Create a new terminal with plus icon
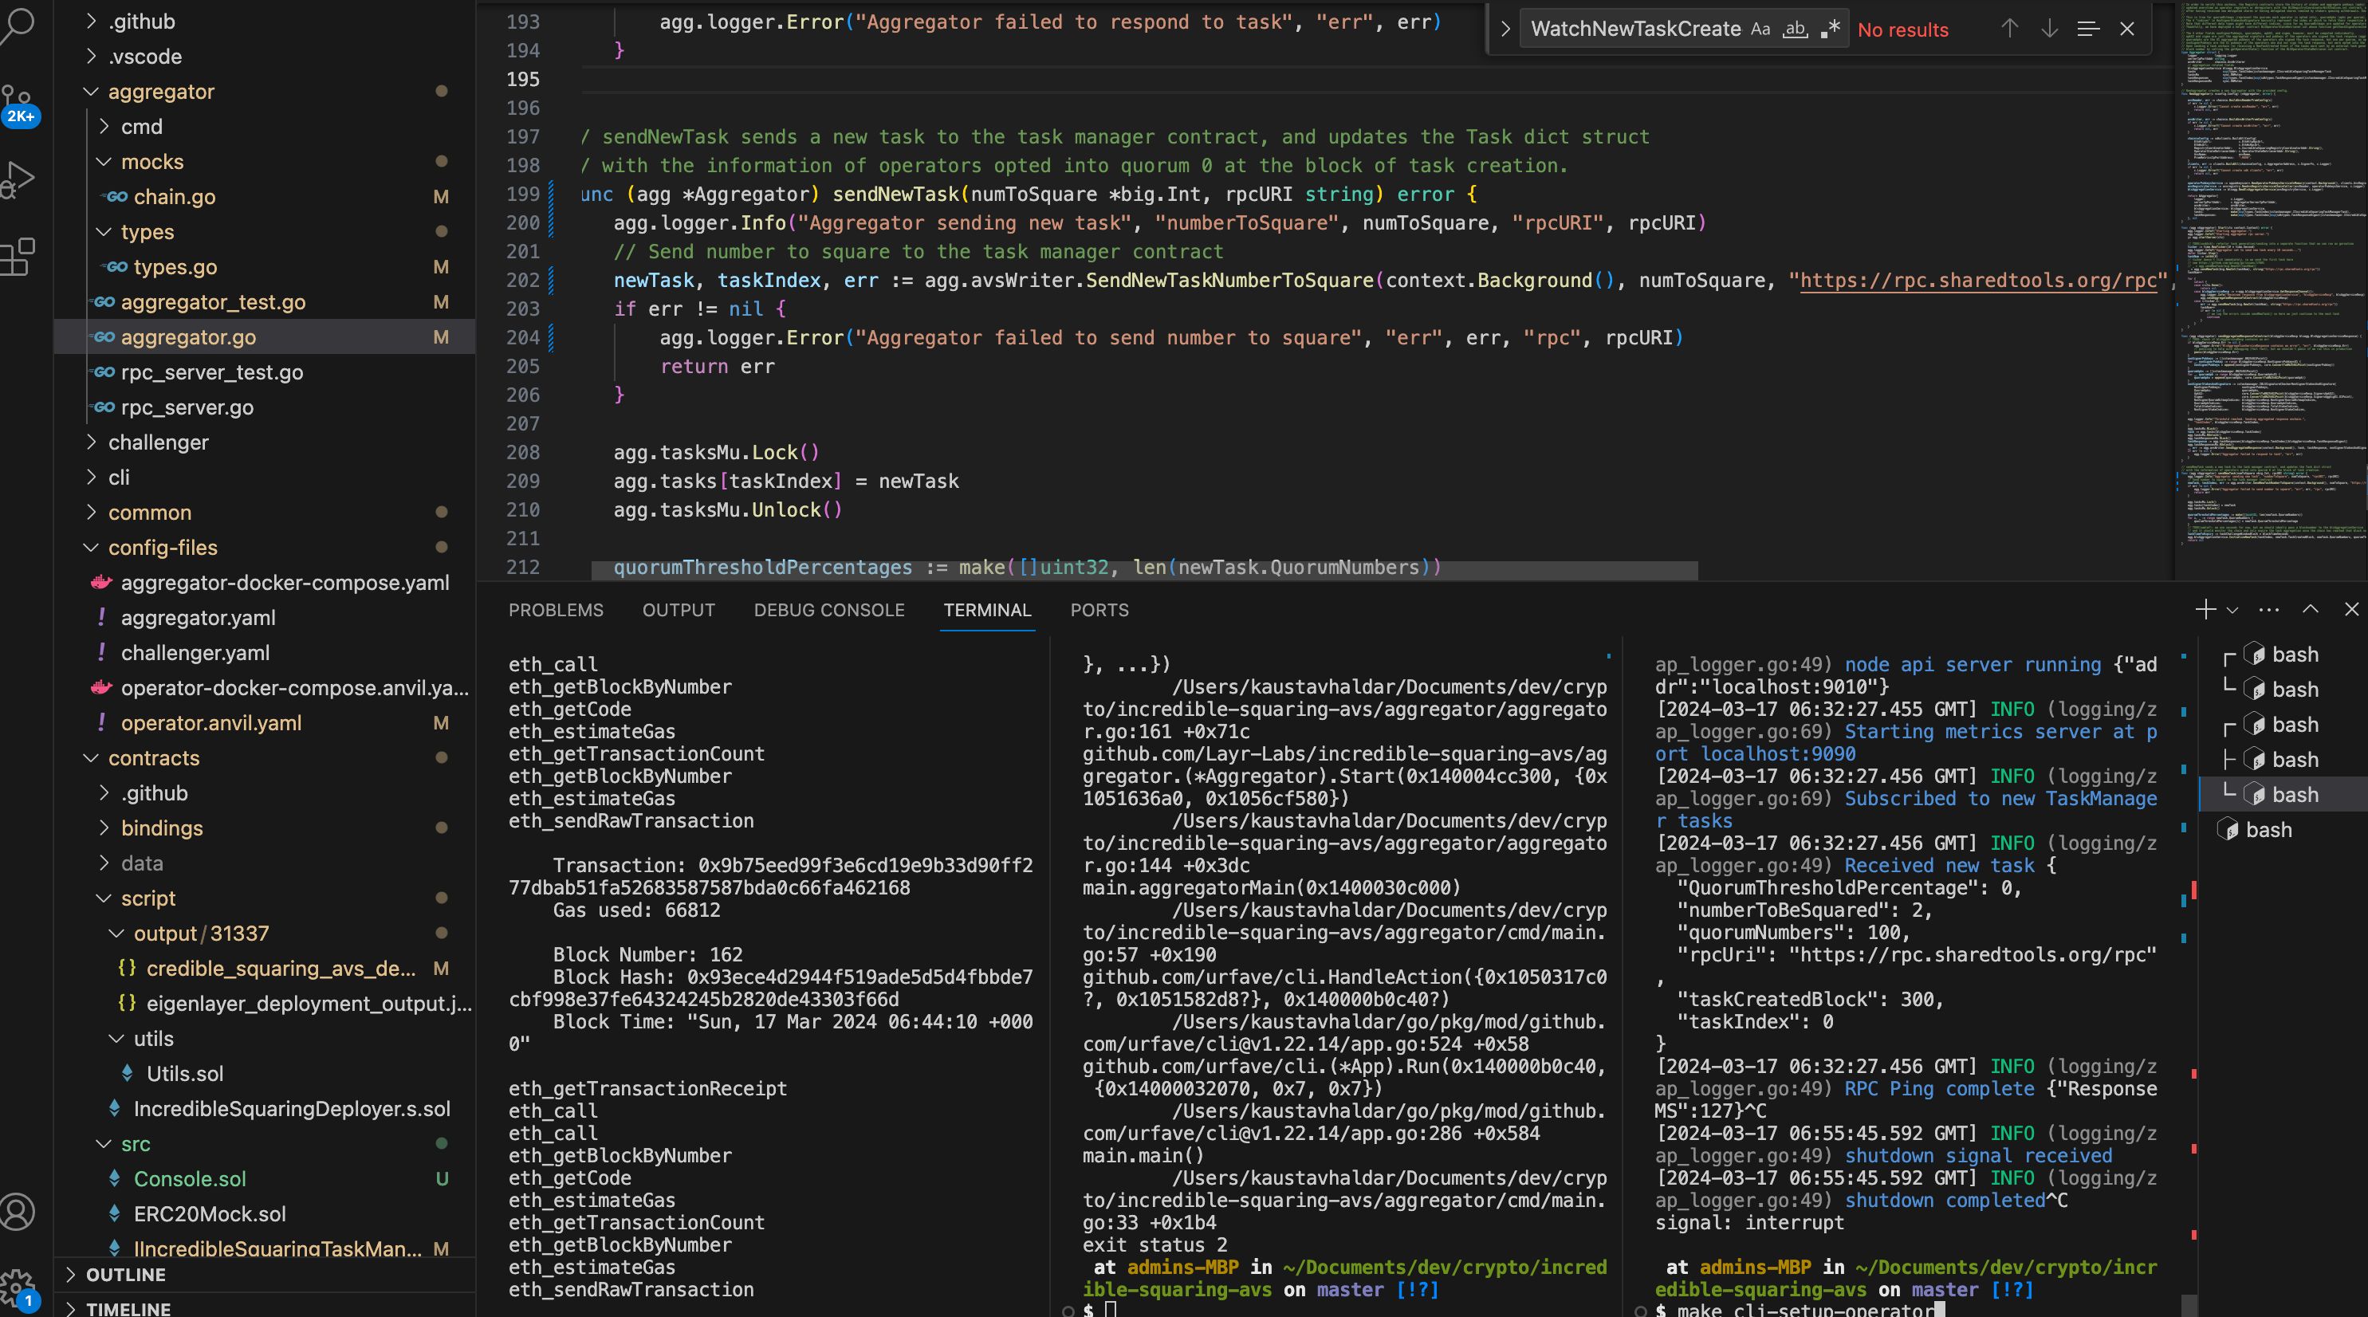This screenshot has width=2368, height=1317. pyautogui.click(x=2205, y=609)
